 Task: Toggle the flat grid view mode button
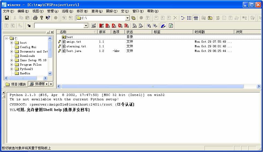point(196,18)
